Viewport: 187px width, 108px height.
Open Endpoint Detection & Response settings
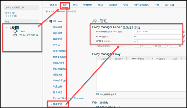tap(68, 98)
